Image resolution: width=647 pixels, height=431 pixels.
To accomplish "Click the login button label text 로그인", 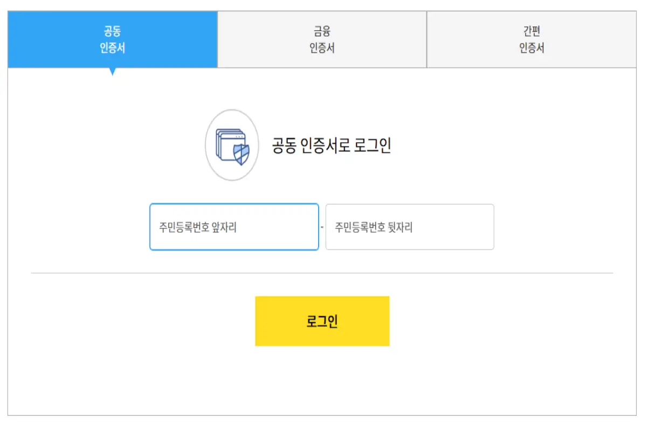I will point(321,321).
